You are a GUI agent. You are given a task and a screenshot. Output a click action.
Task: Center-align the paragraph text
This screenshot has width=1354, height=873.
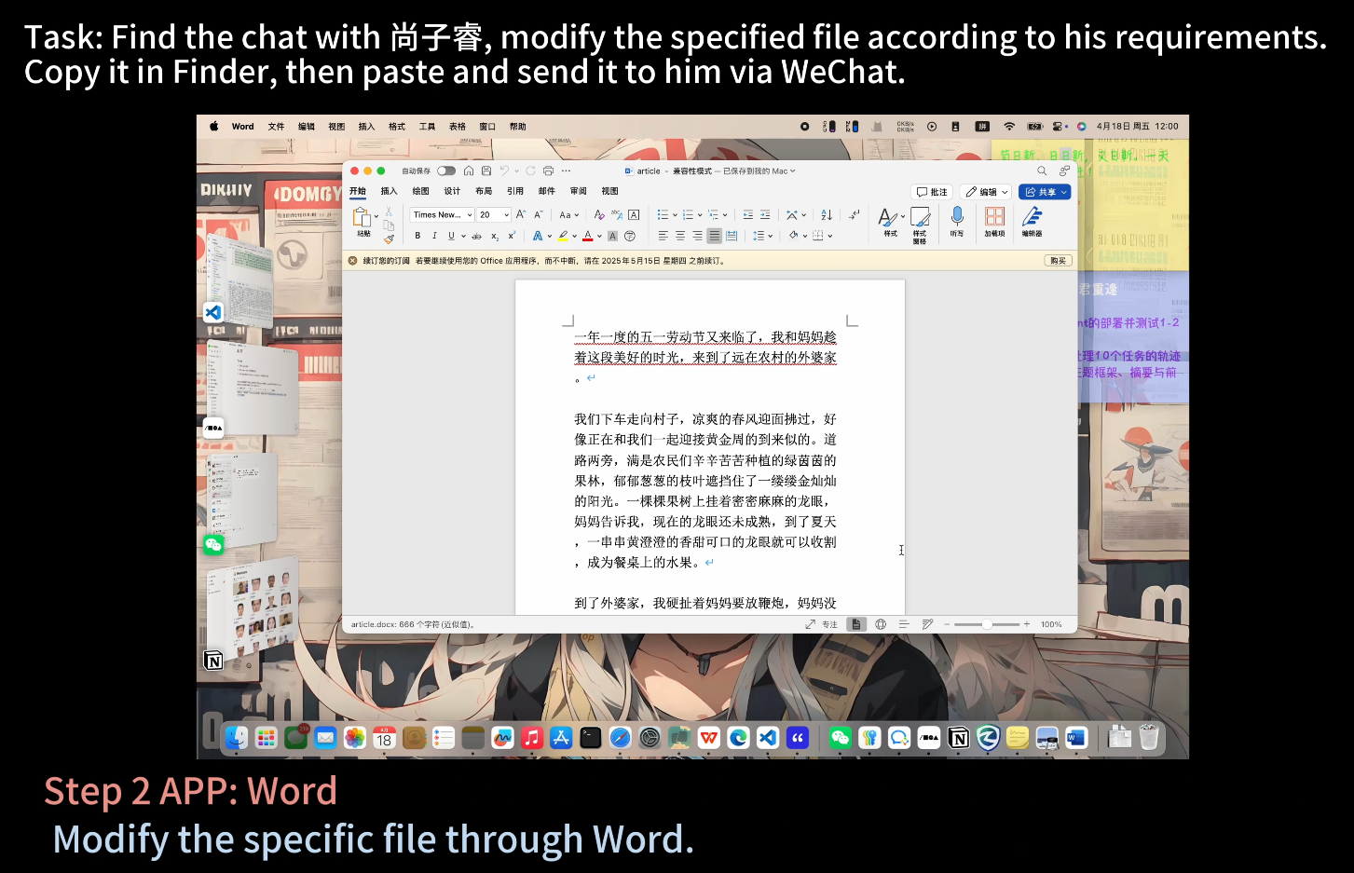click(x=680, y=237)
